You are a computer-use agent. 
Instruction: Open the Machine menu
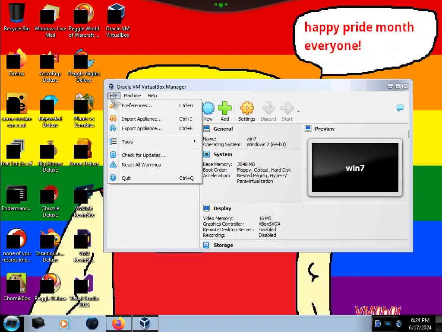pos(132,96)
